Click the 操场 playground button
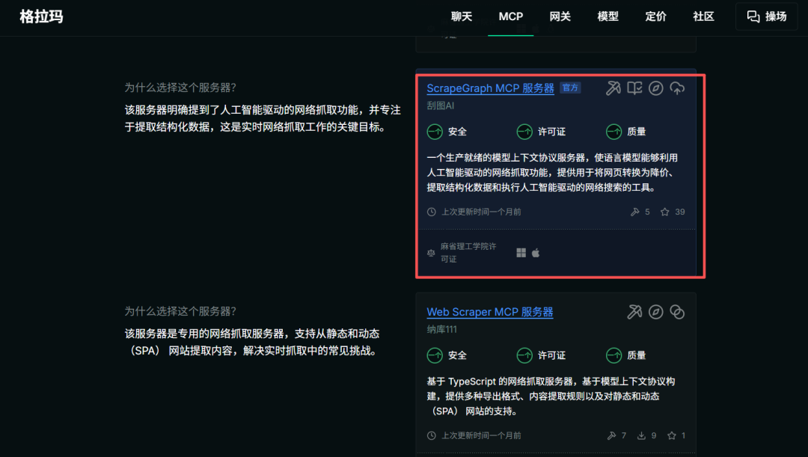The height and width of the screenshot is (457, 808). (766, 16)
